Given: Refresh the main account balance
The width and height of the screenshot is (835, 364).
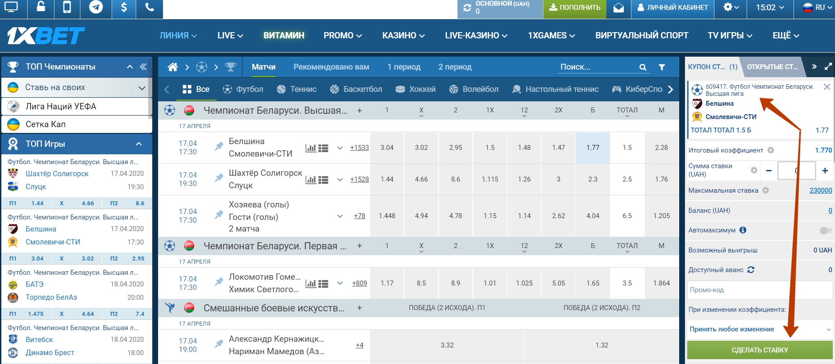Looking at the screenshot, I should point(467,8).
